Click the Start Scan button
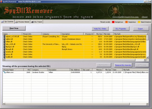 14,28
